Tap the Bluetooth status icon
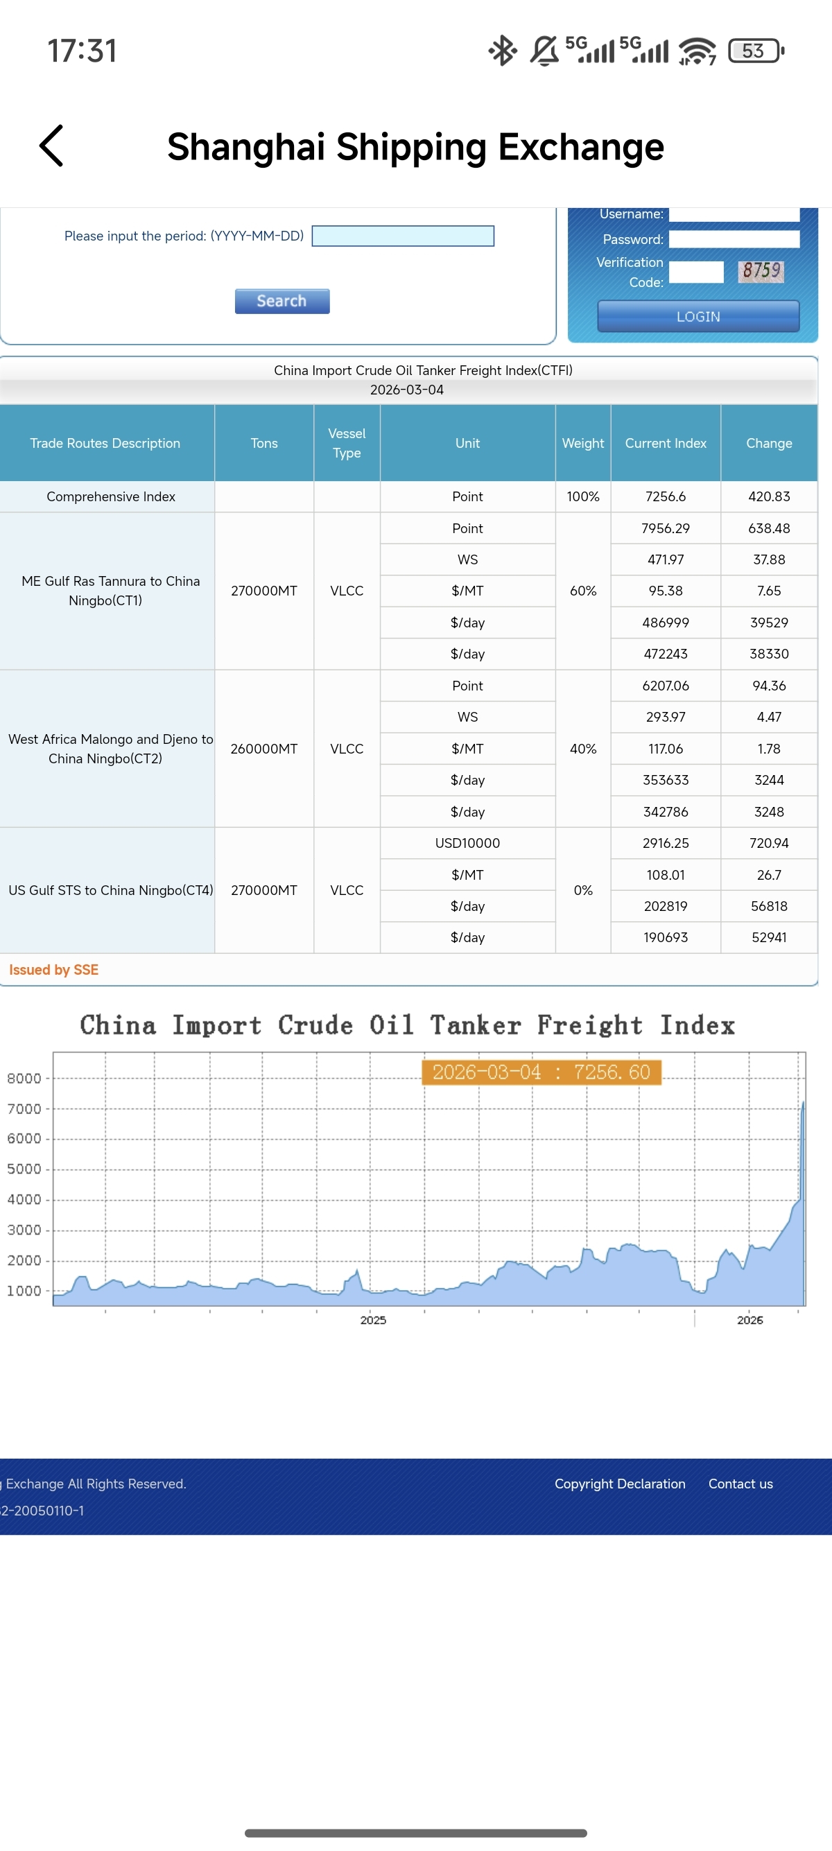The image size is (832, 1851). pos(502,51)
